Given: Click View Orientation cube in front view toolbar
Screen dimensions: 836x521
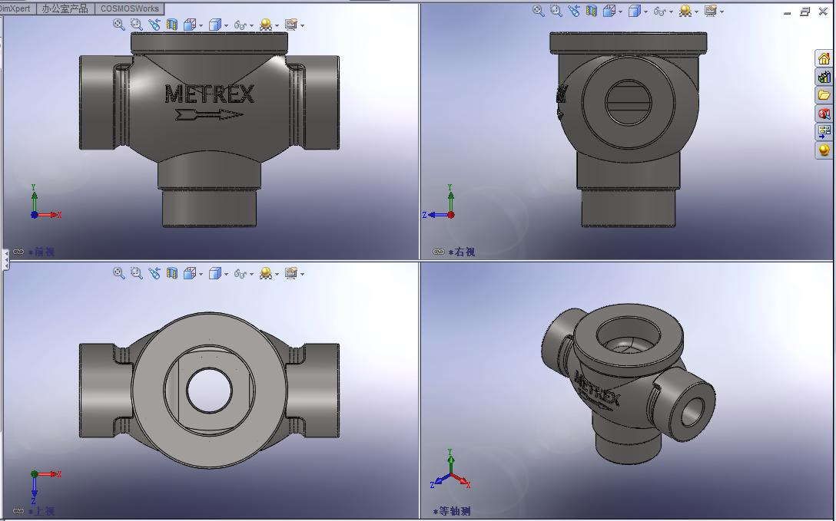Looking at the screenshot, I should point(189,24).
